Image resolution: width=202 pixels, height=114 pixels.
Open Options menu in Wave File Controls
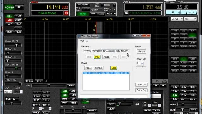[x=84, y=41]
